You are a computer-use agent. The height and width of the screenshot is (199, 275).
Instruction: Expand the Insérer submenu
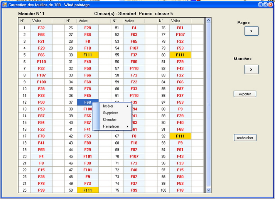click(115, 106)
